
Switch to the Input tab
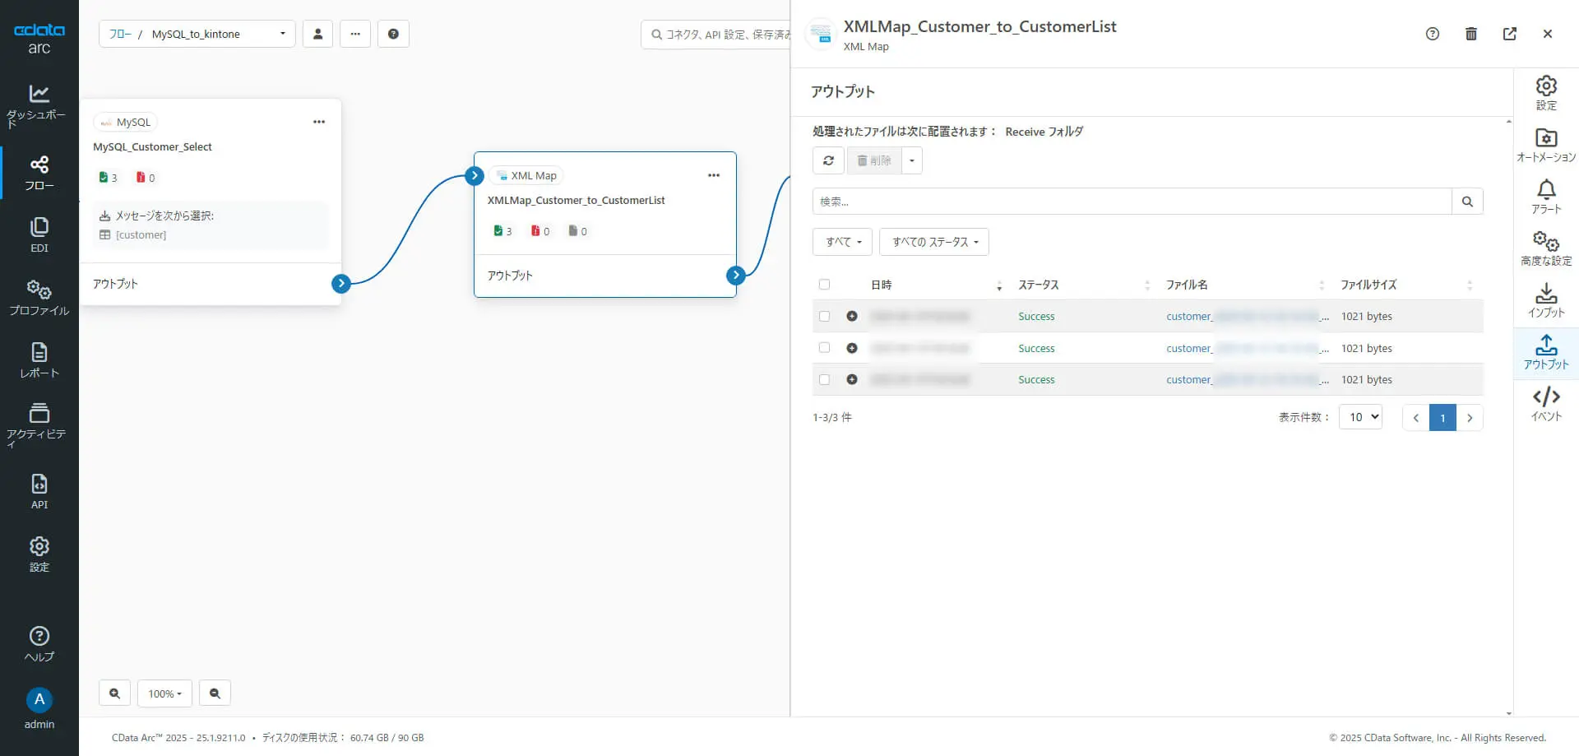click(x=1546, y=300)
